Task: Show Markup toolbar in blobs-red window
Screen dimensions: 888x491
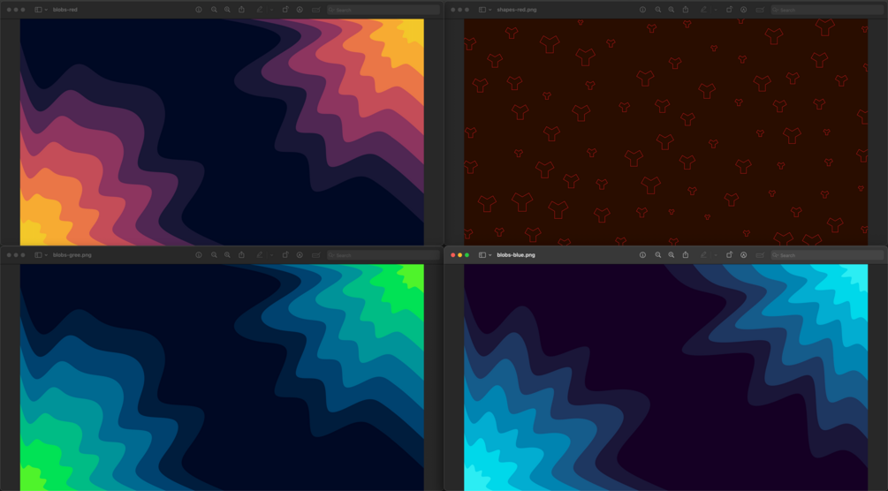Action: [300, 10]
